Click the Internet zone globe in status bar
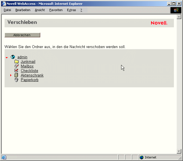Image resolution: width=183 pixels, height=161 pixels. coord(142,157)
